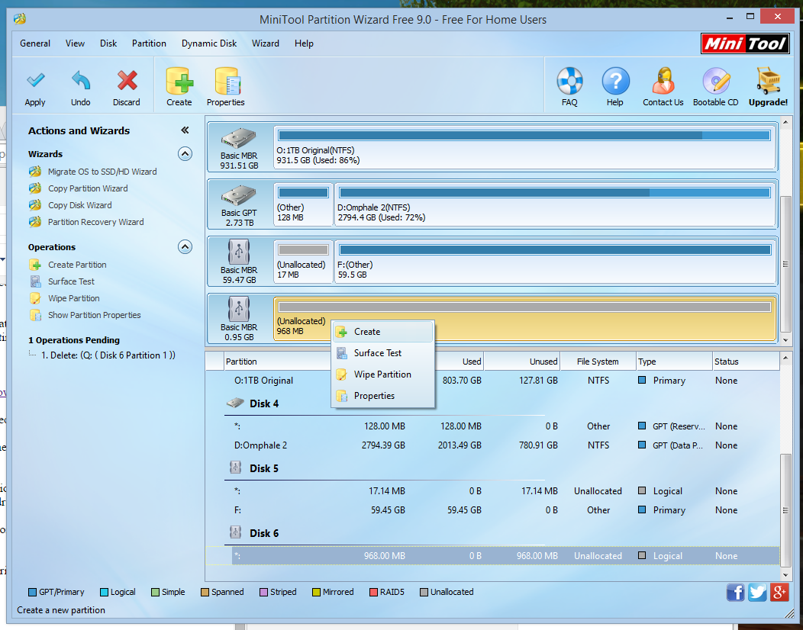Click the Disk 4 group header
The height and width of the screenshot is (630, 803).
point(264,403)
